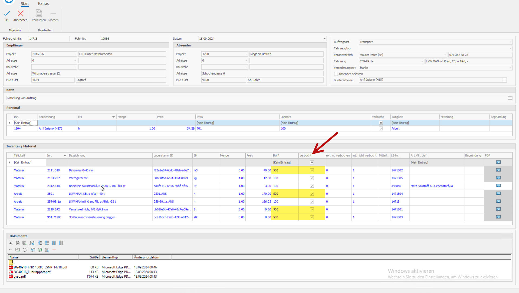This screenshot has height=293, width=519.
Task: Click the new folder icon in Dokumente
Action: click(18, 250)
